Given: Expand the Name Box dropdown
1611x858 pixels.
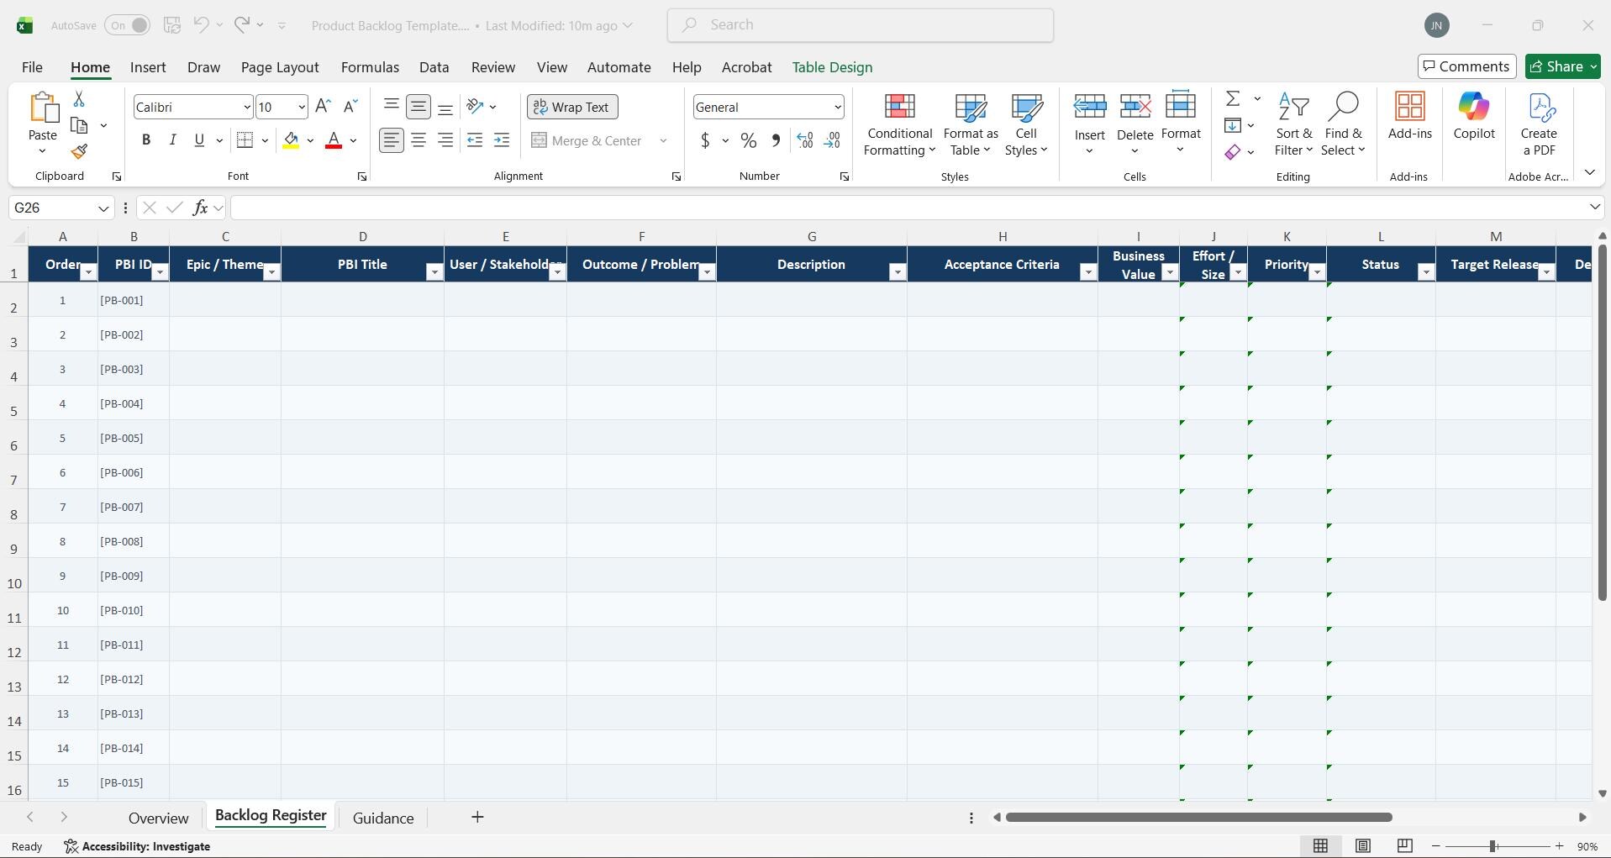Looking at the screenshot, I should click(x=103, y=208).
